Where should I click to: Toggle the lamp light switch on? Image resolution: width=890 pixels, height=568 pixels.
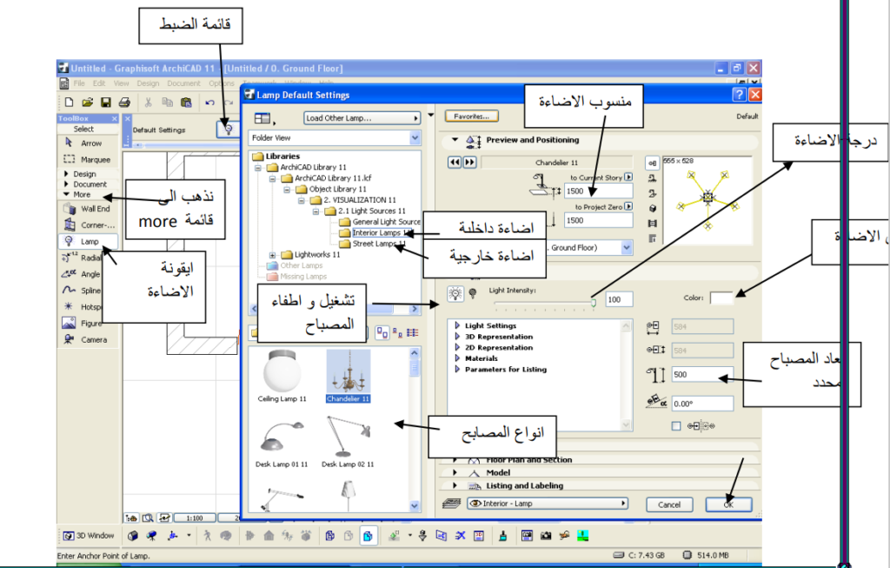(454, 296)
